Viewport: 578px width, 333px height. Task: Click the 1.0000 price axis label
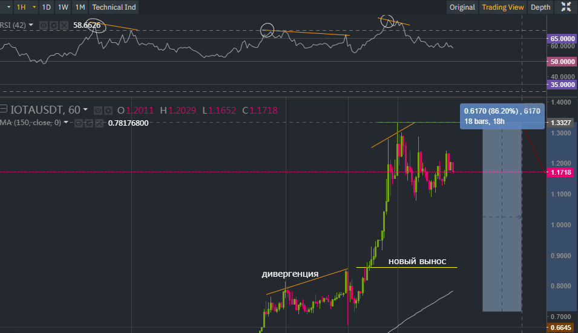560,225
